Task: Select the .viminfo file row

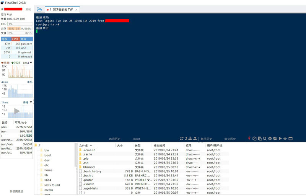Action: (153, 184)
